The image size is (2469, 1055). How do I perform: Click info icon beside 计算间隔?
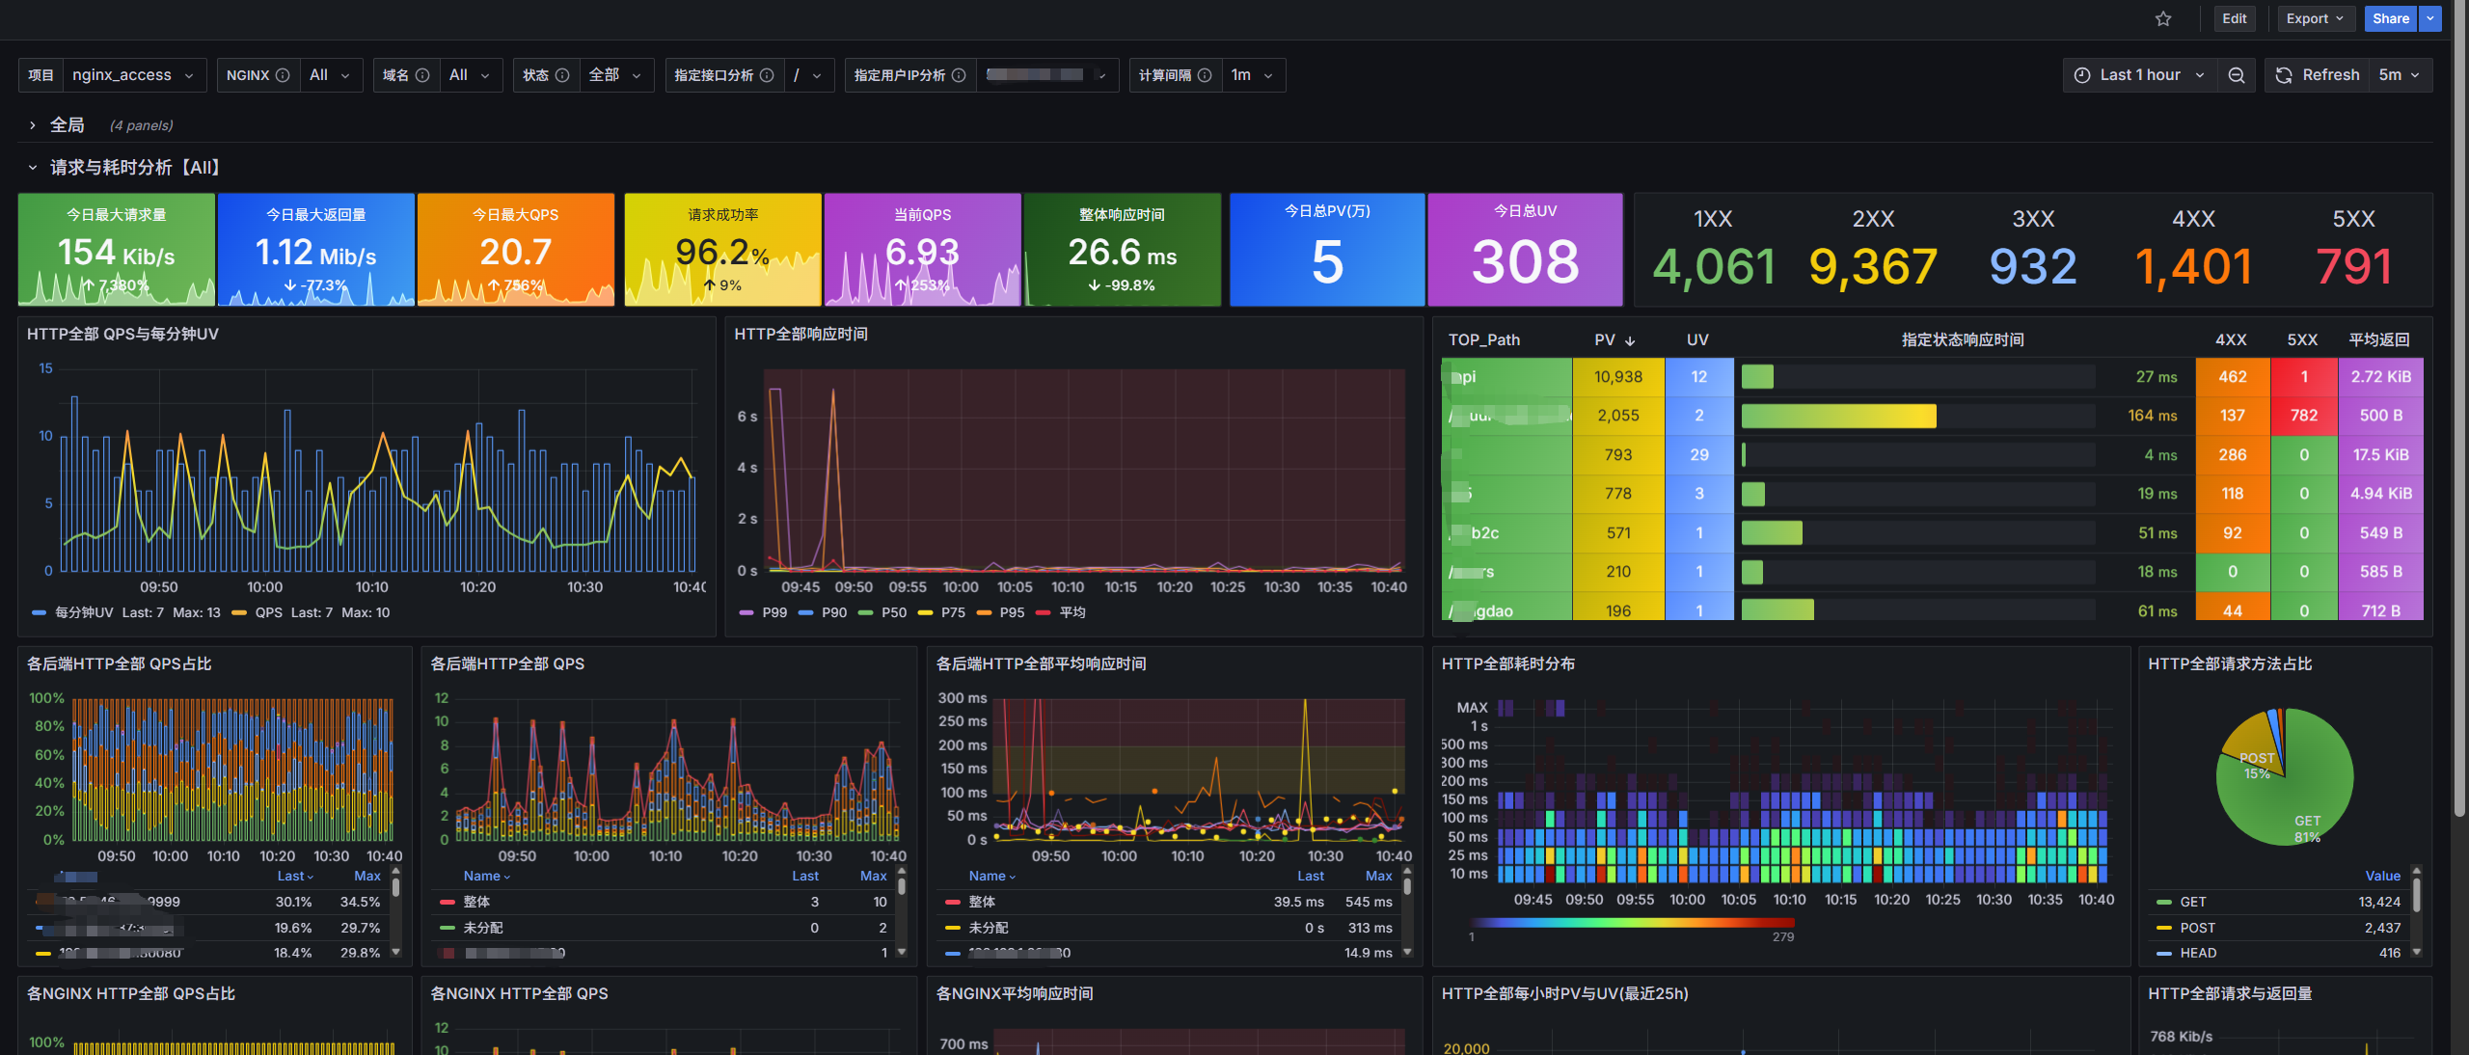point(1205,75)
